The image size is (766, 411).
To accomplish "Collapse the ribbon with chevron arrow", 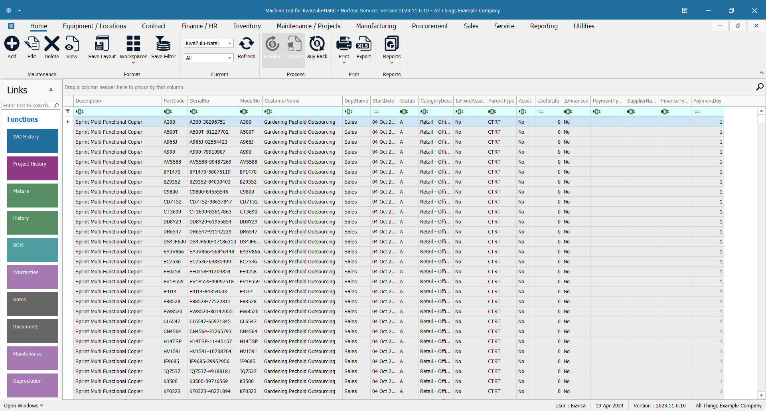I will (761, 73).
